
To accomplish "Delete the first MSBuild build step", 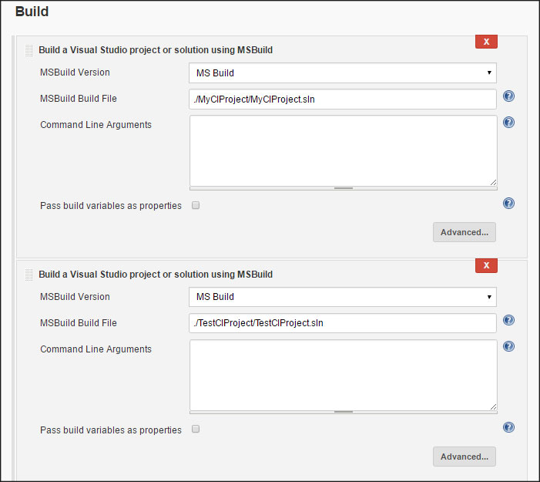I will (486, 42).
